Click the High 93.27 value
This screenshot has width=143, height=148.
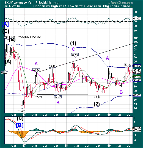tap(59, 6)
